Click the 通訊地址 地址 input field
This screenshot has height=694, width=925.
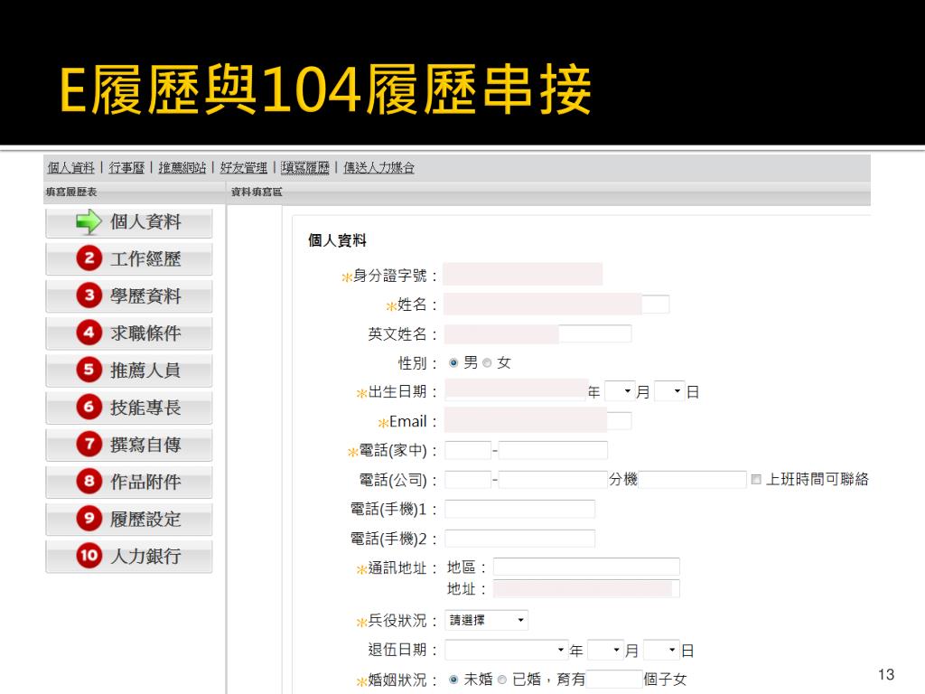586,588
